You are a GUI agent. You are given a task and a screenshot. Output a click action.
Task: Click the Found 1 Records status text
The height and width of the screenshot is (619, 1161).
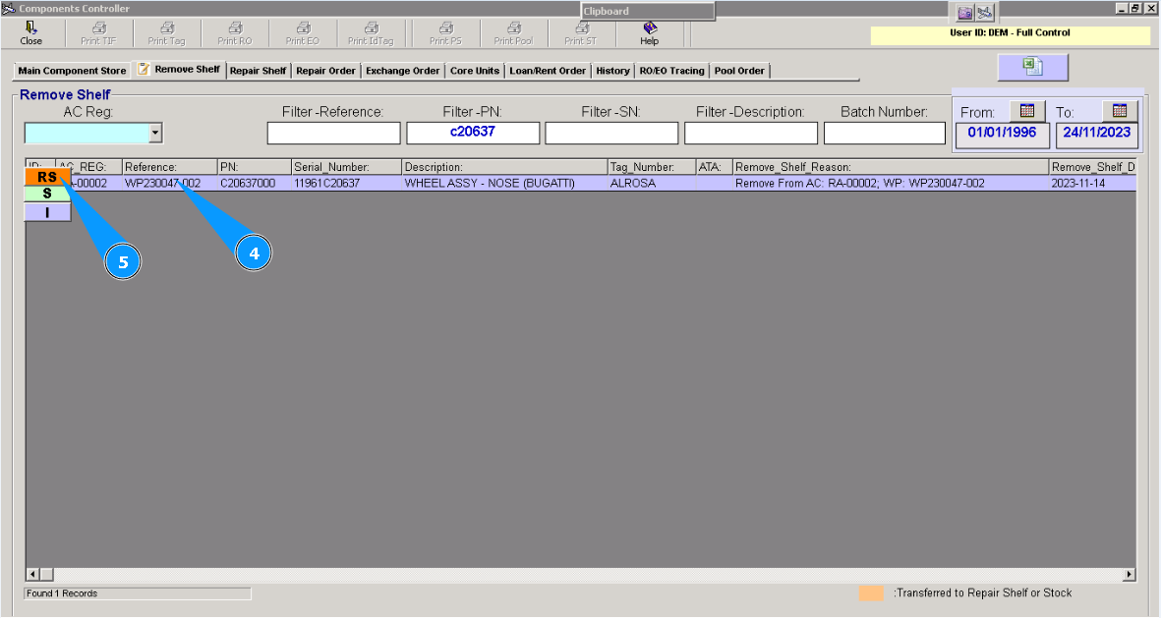click(62, 593)
